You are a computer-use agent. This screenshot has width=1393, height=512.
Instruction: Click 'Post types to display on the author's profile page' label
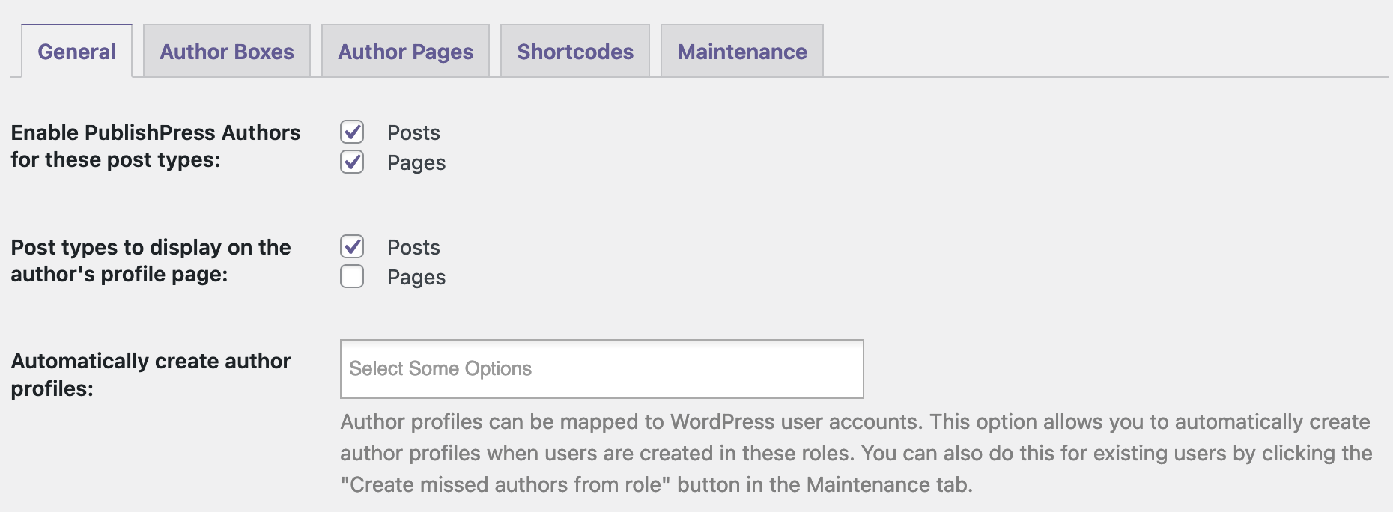point(151,260)
